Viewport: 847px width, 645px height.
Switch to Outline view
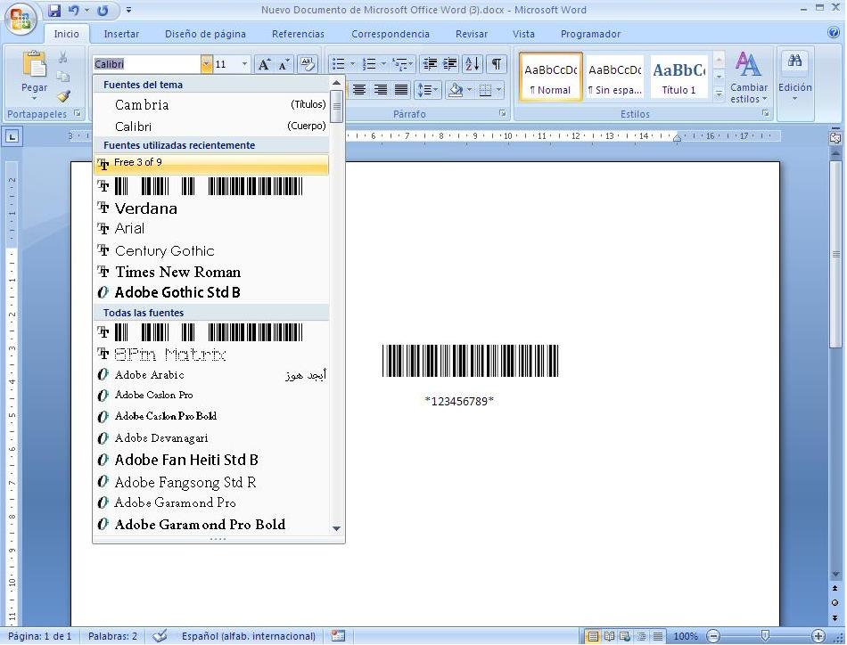[641, 636]
